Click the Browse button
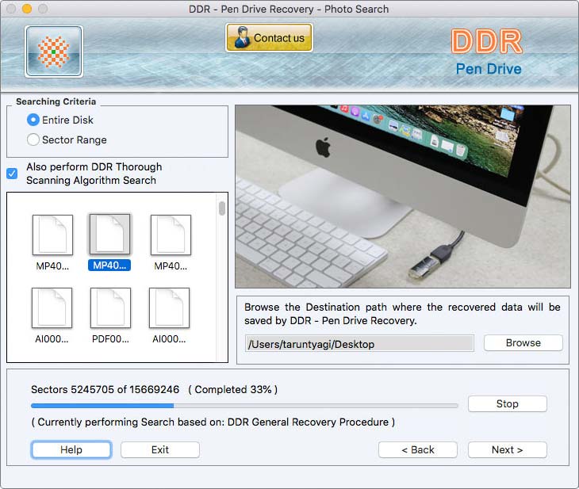Image resolution: width=579 pixels, height=489 pixels. point(523,343)
